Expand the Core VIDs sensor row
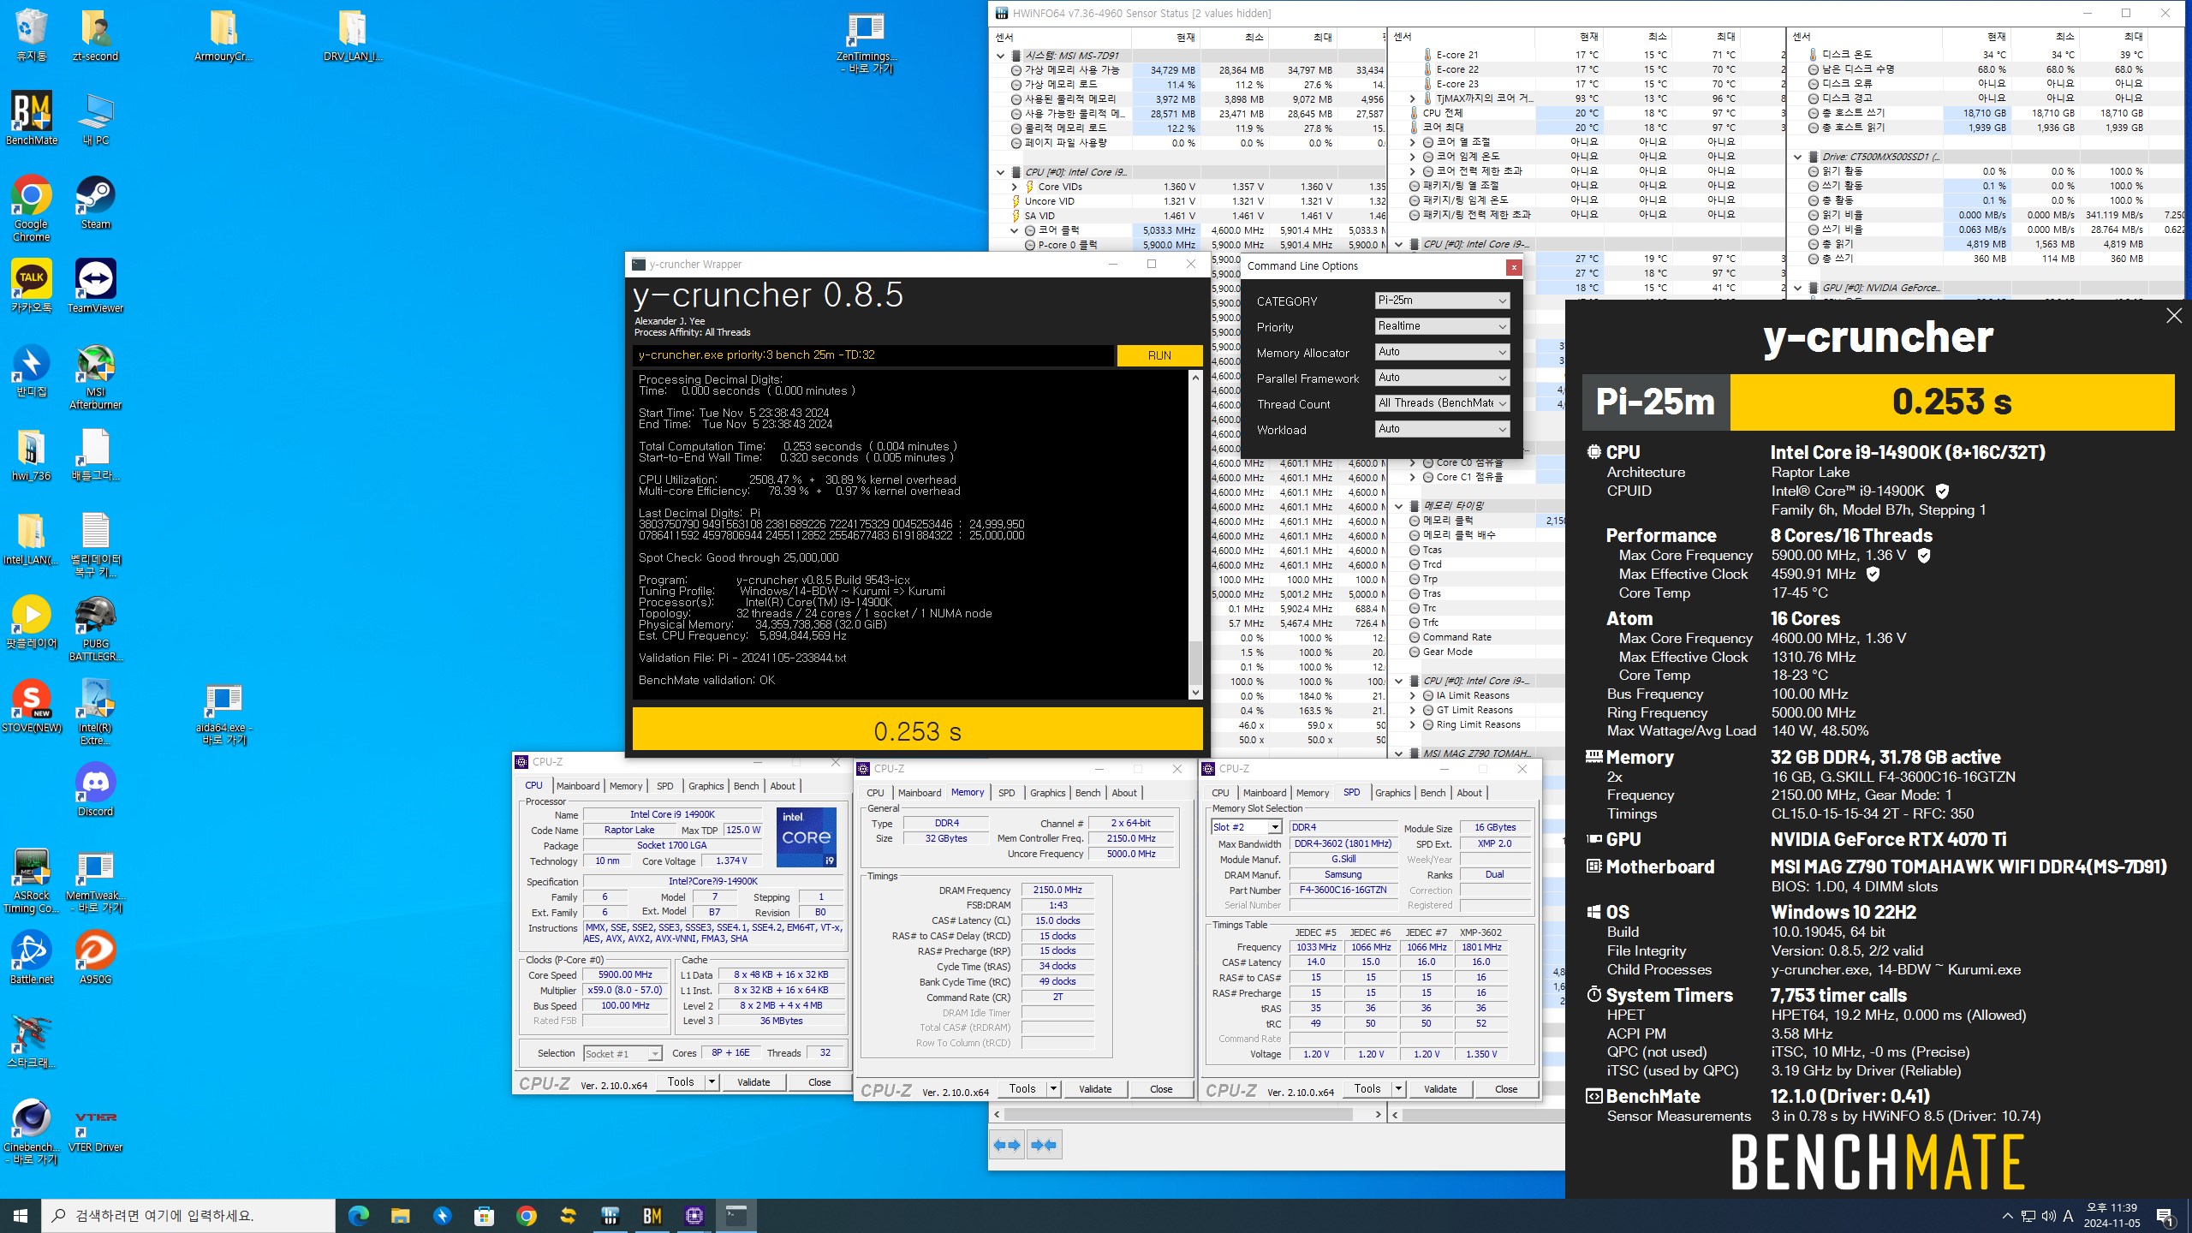The image size is (2192, 1233). (x=1015, y=187)
